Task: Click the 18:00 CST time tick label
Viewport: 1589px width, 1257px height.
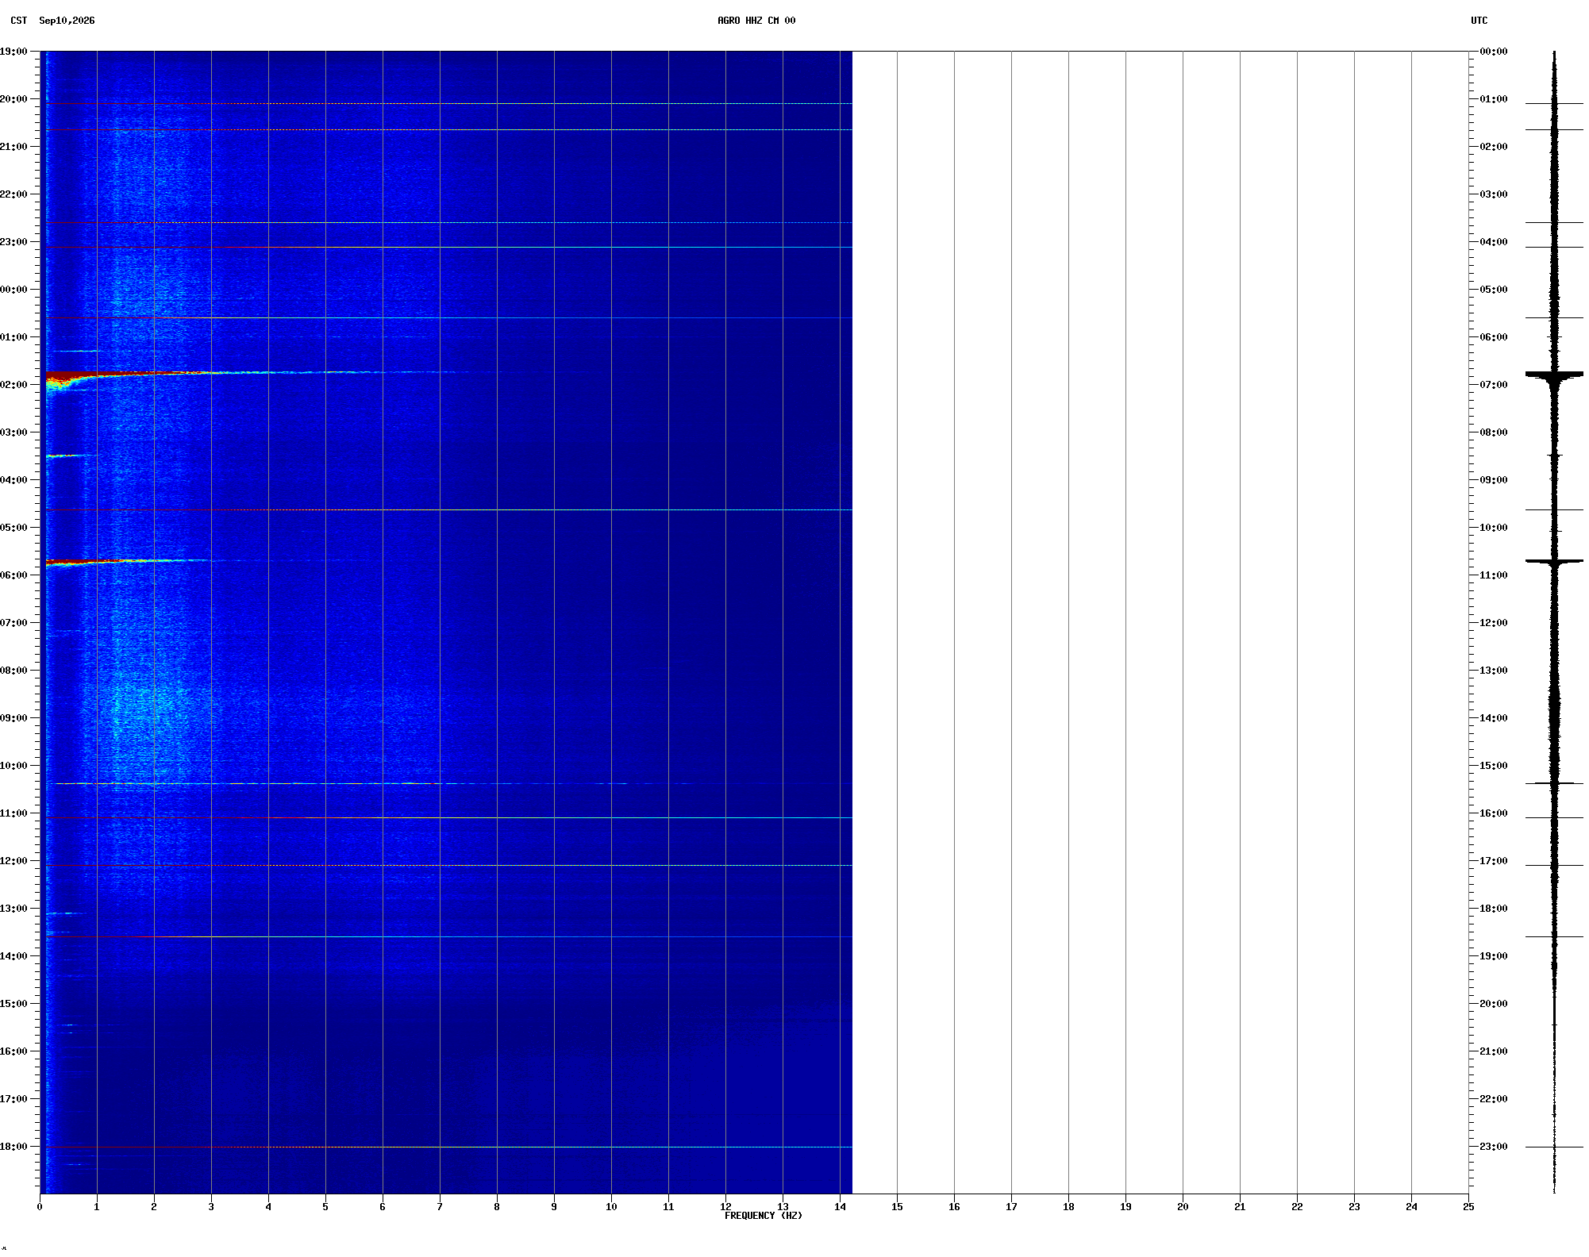Action: pyautogui.click(x=13, y=1147)
